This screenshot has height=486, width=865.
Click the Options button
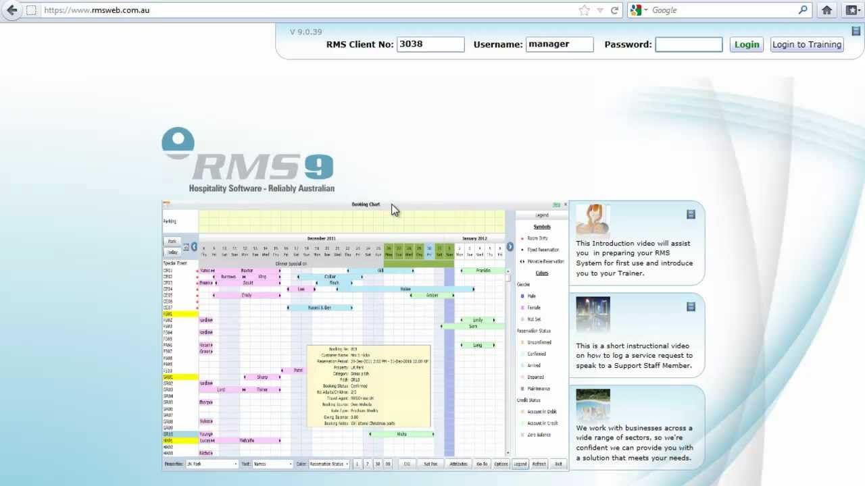pyautogui.click(x=501, y=464)
